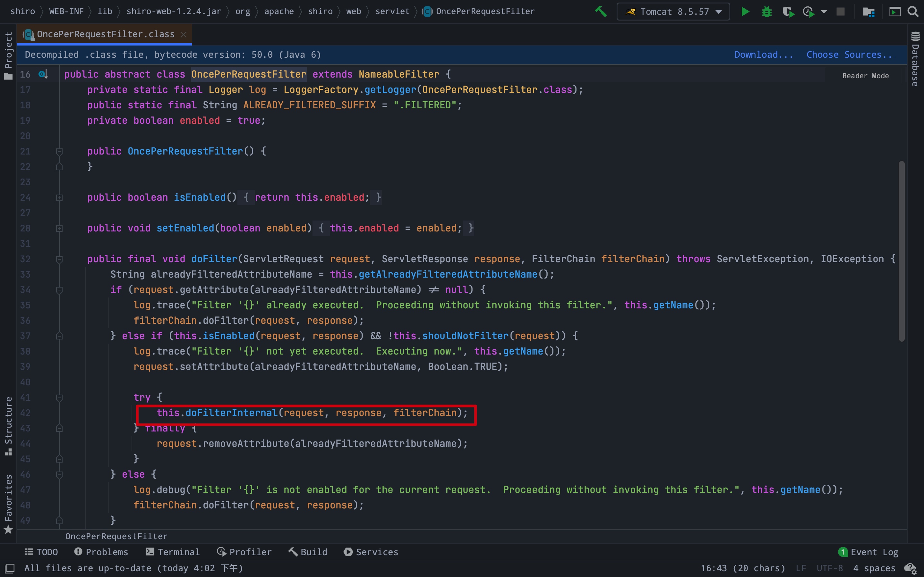Start debugging with the bug icon
The width and height of the screenshot is (924, 577).
pyautogui.click(x=766, y=12)
